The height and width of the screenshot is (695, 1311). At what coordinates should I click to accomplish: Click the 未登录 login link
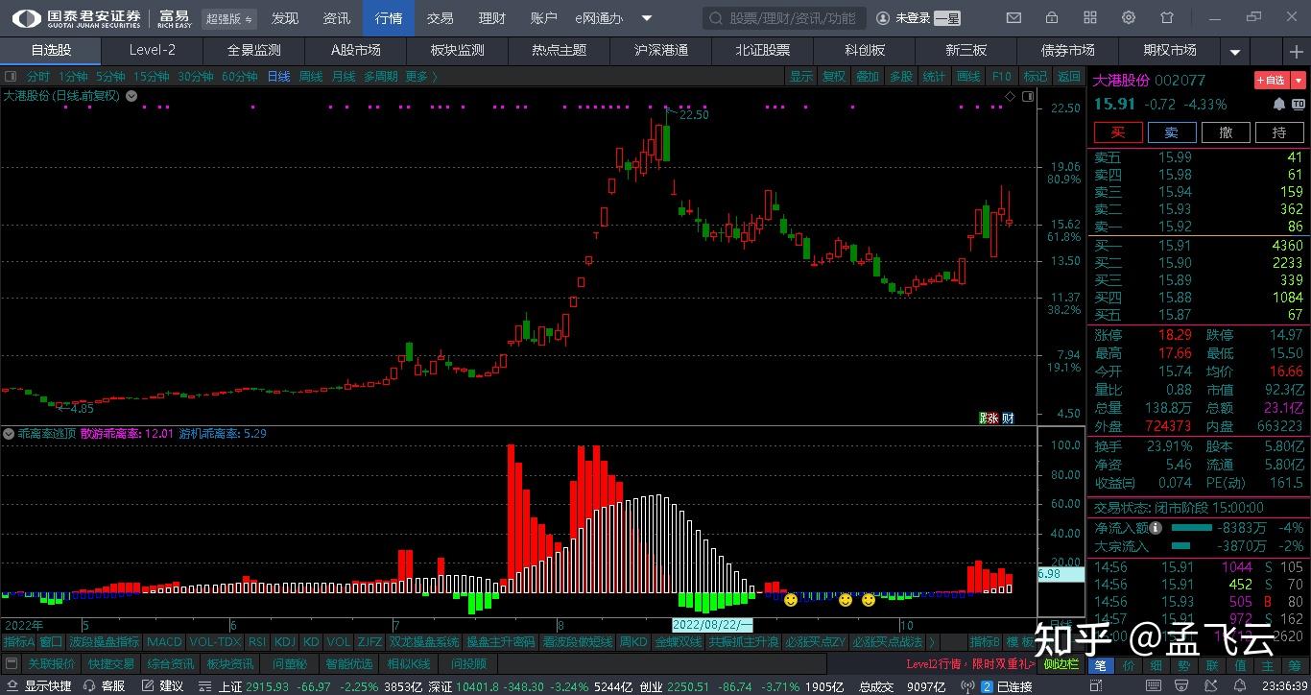click(913, 18)
